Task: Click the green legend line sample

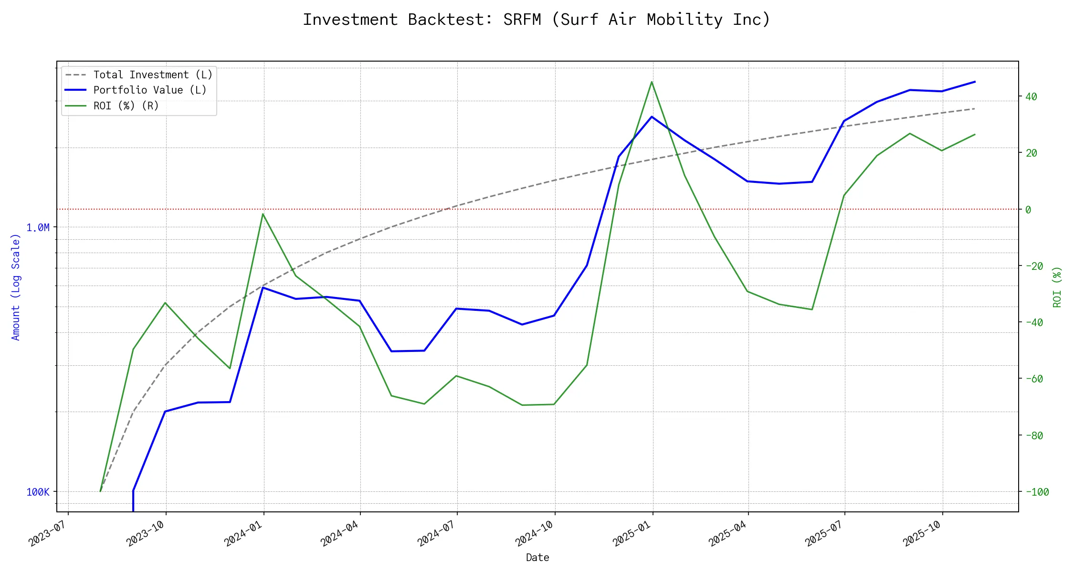Action: [x=76, y=106]
